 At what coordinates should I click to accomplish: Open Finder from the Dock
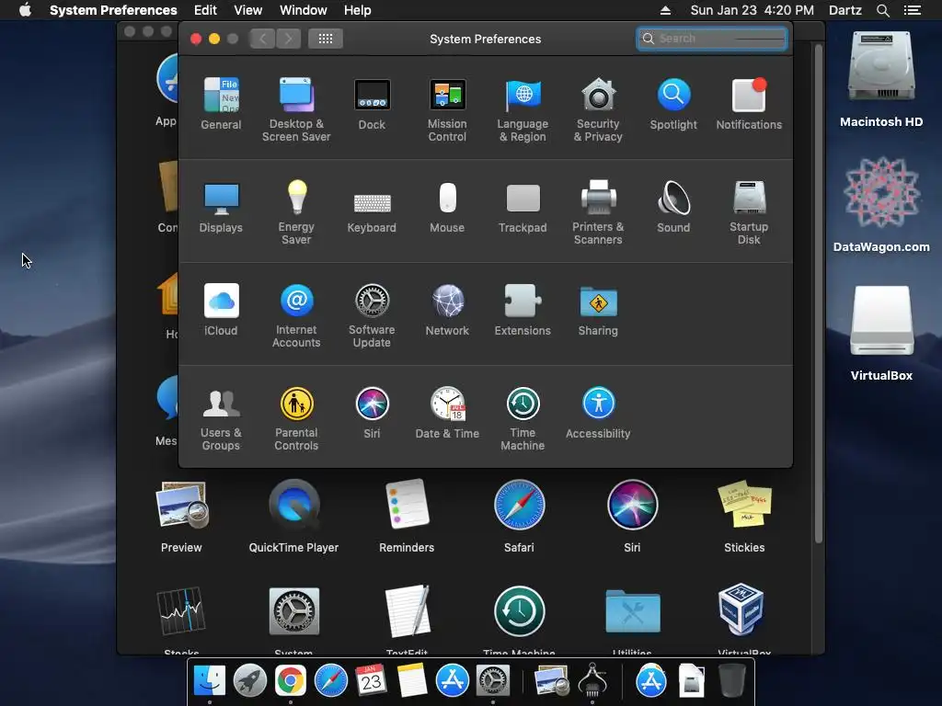210,681
